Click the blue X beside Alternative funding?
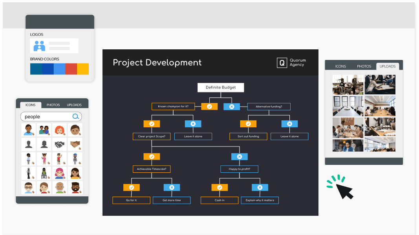419x235 pixels. click(x=232, y=107)
